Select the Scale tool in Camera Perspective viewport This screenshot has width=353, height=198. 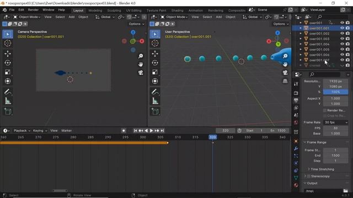click(8, 72)
